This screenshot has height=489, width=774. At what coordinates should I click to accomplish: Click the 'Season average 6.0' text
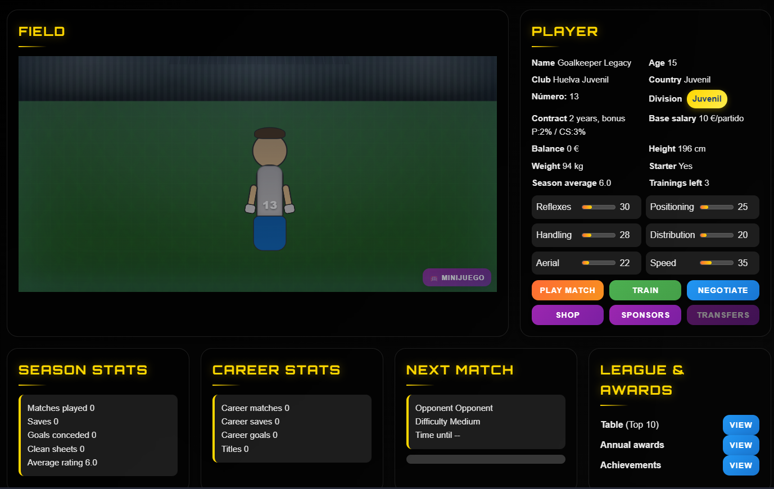point(572,183)
